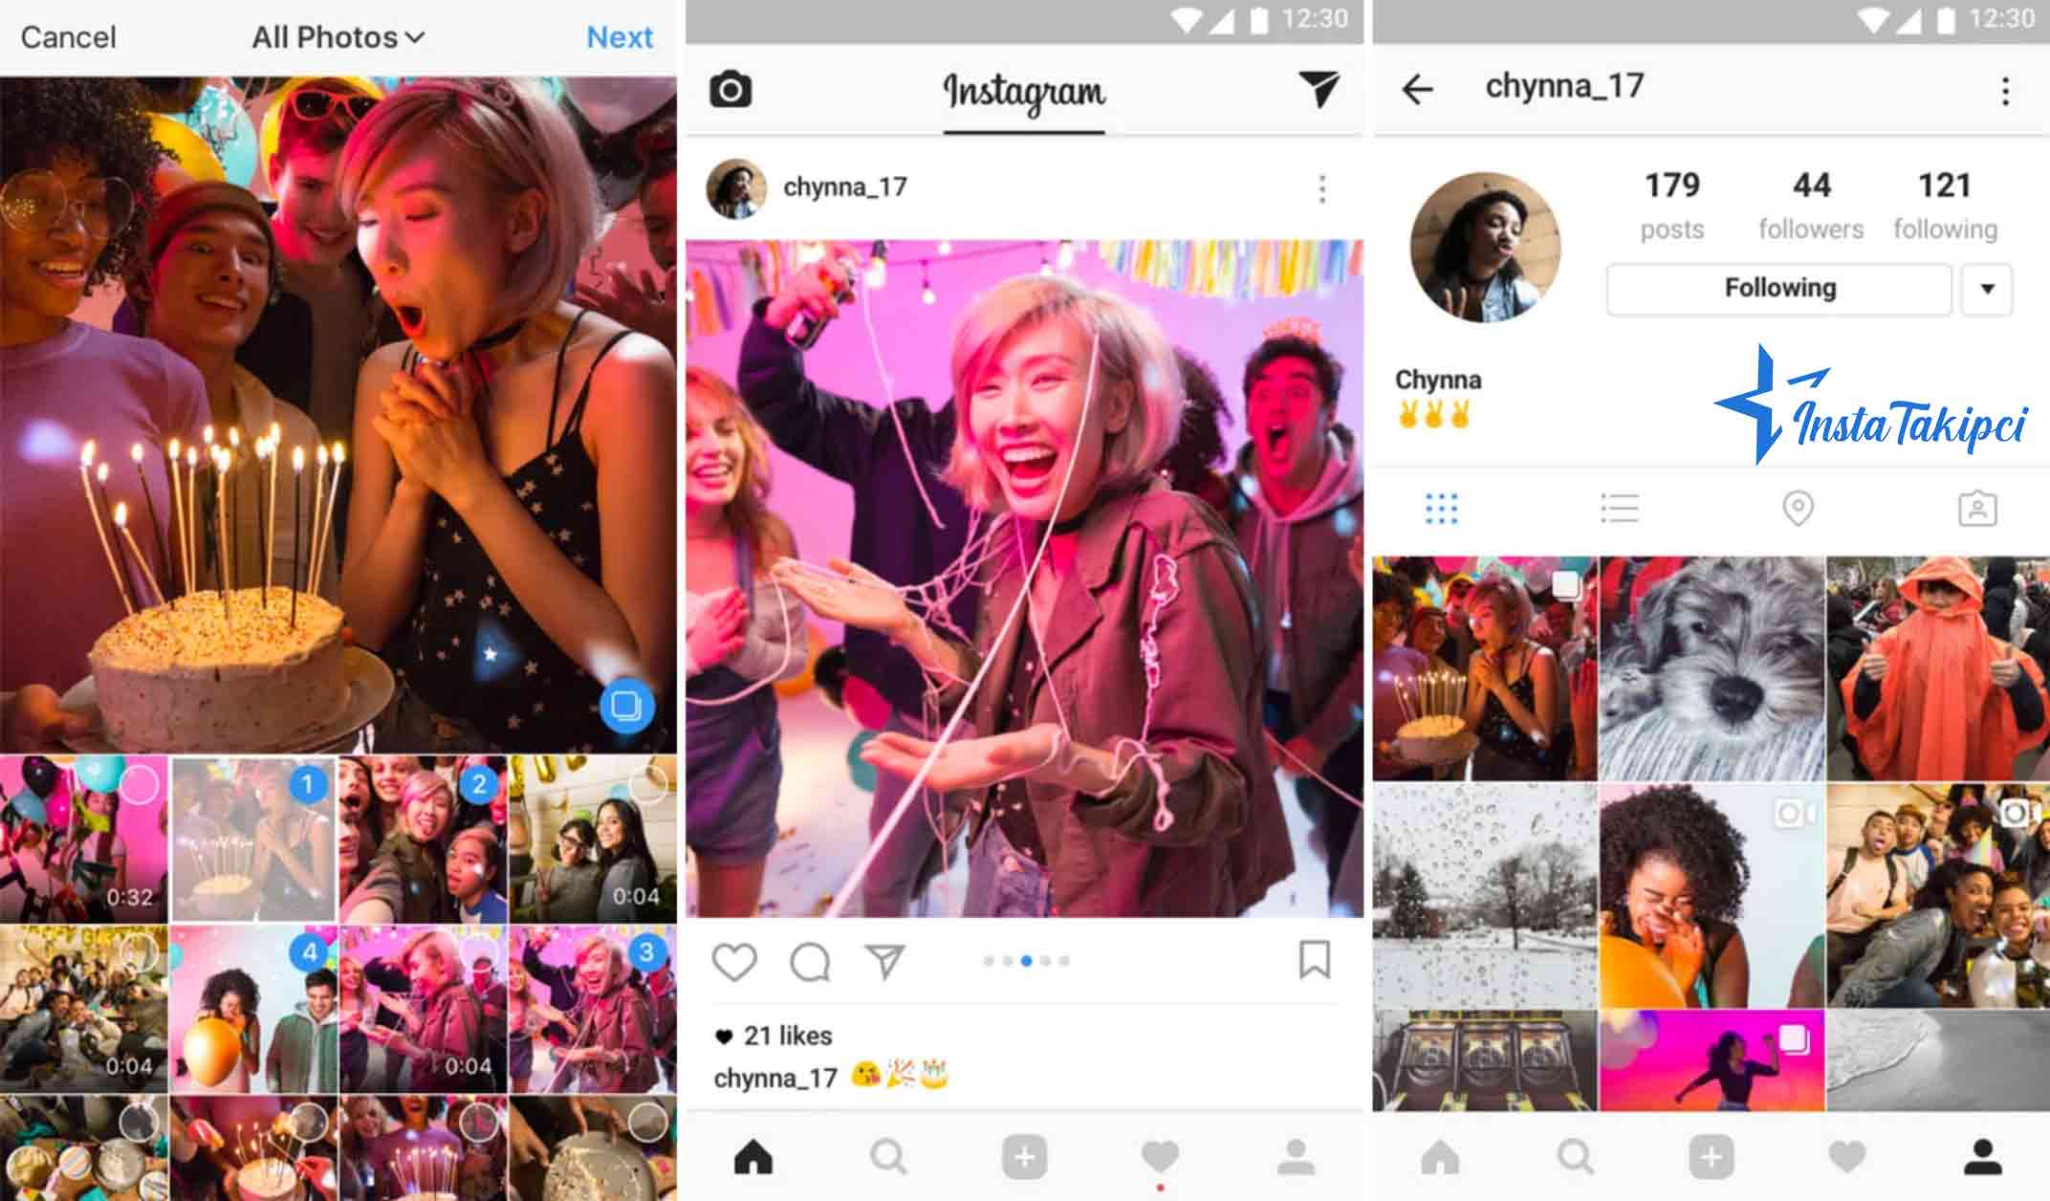Open the profile three-dot menu
This screenshot has width=2050, height=1201.
tap(2006, 90)
